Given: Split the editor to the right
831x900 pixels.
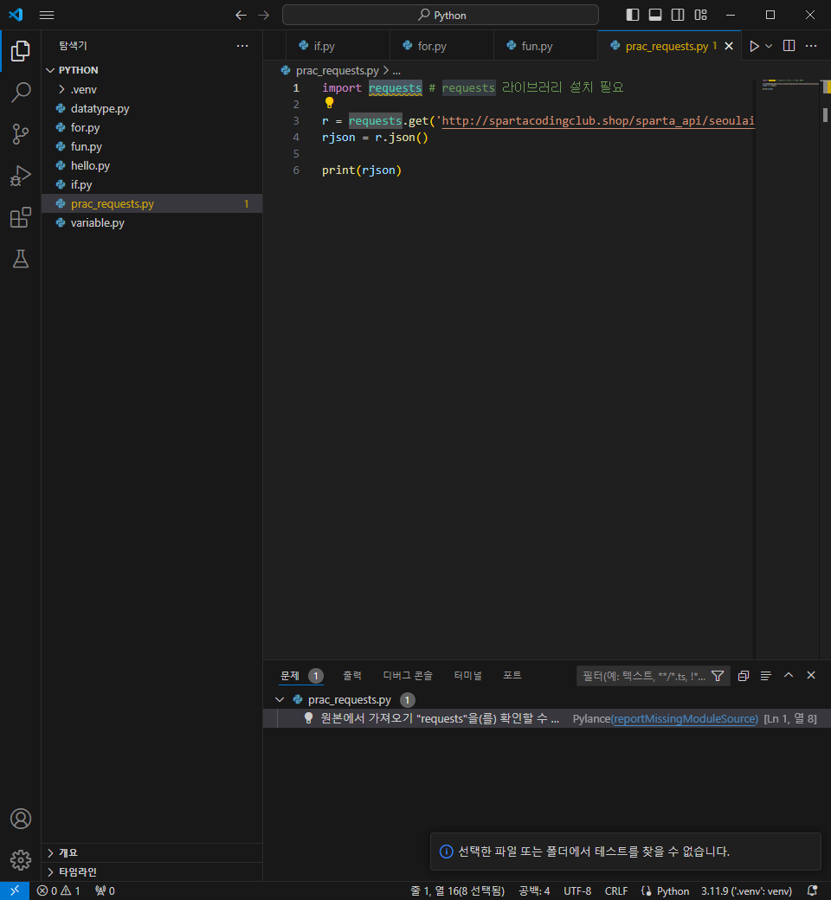Looking at the screenshot, I should pyautogui.click(x=789, y=46).
